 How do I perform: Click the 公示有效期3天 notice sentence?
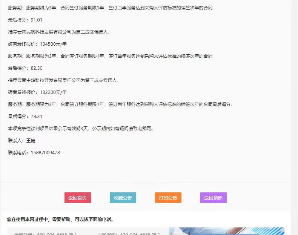(x=80, y=129)
